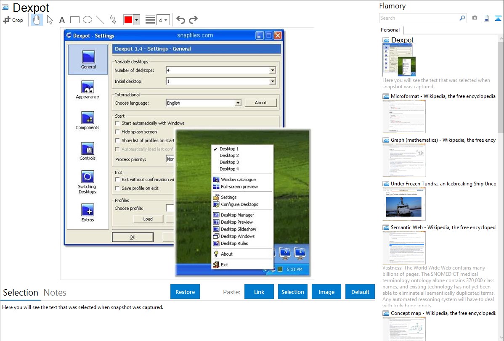Click the Restore button
The image size is (504, 341).
pos(185,292)
